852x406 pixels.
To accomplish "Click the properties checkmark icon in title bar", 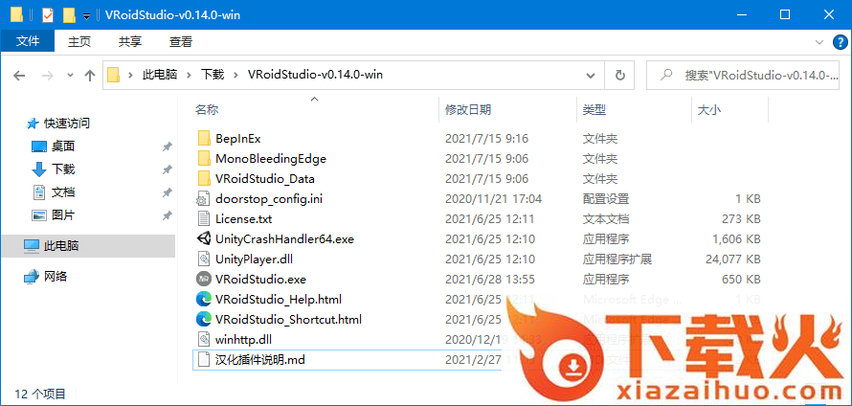I will (x=48, y=15).
